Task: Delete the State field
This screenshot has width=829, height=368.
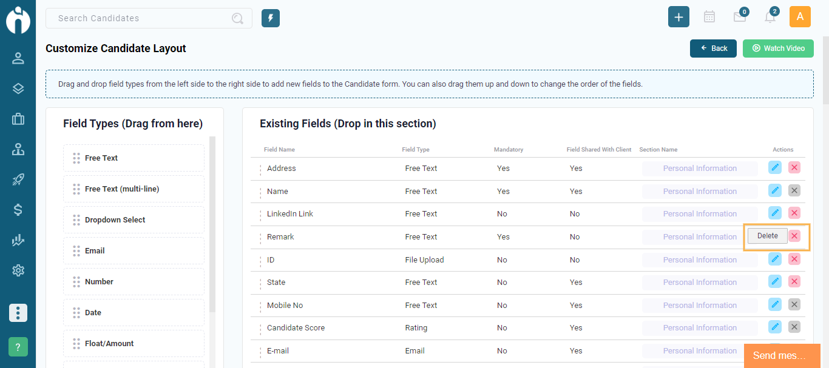Action: (794, 281)
